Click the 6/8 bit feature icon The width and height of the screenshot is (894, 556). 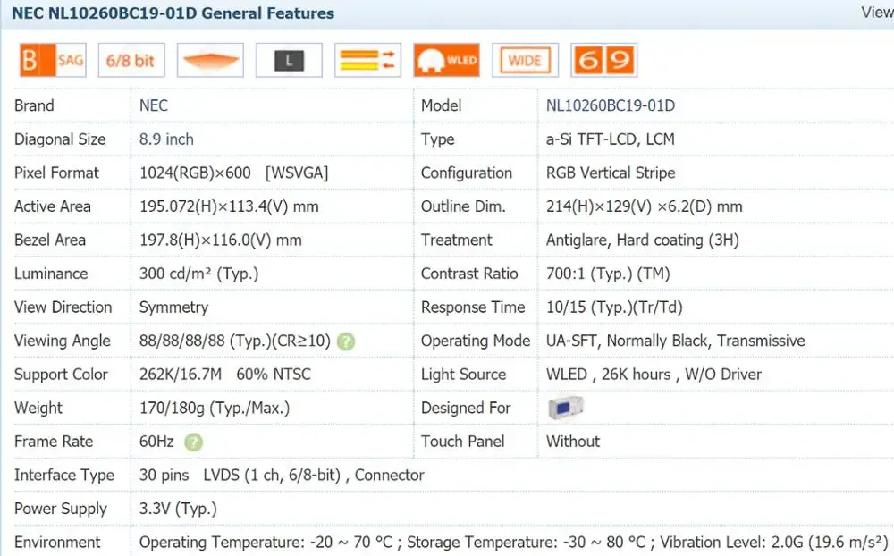tap(131, 60)
